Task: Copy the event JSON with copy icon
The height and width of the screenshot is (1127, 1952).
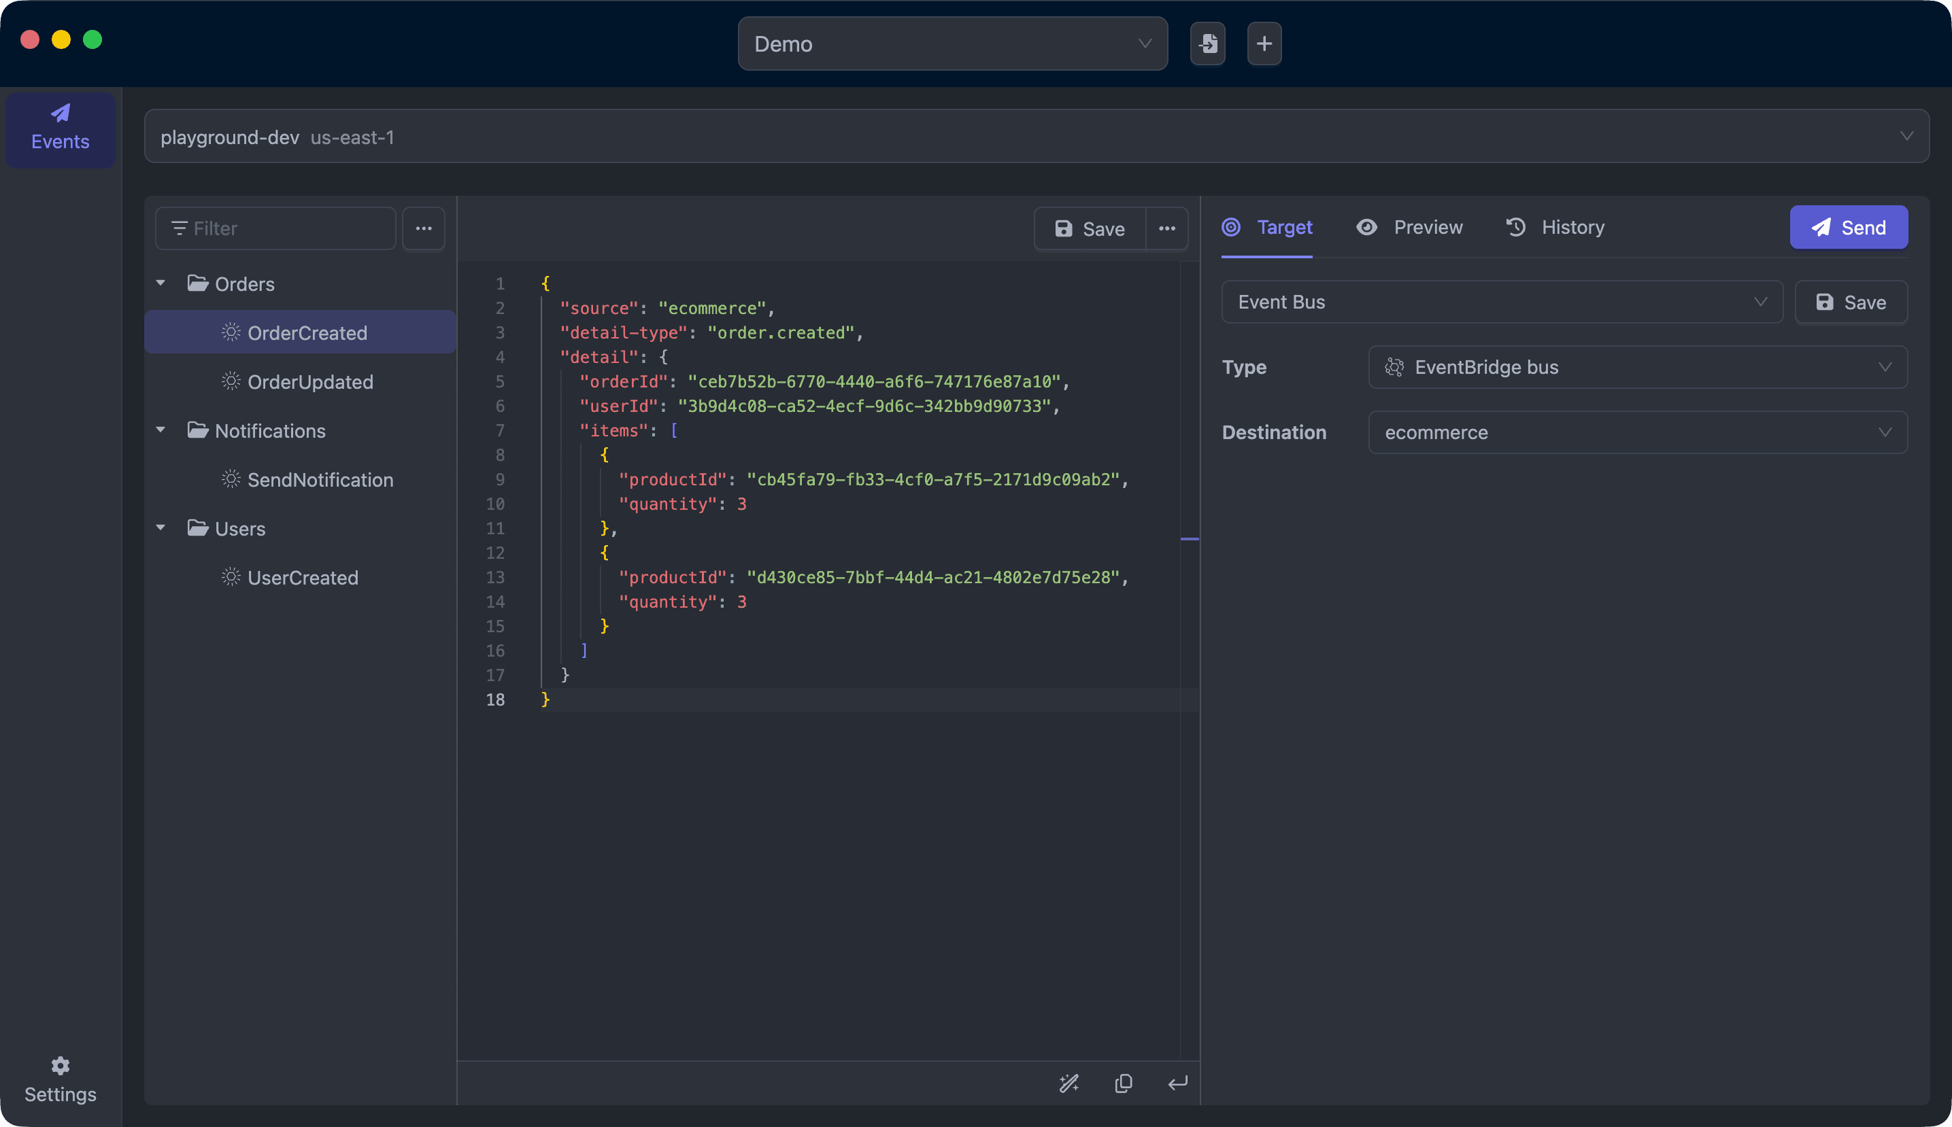Action: point(1124,1083)
